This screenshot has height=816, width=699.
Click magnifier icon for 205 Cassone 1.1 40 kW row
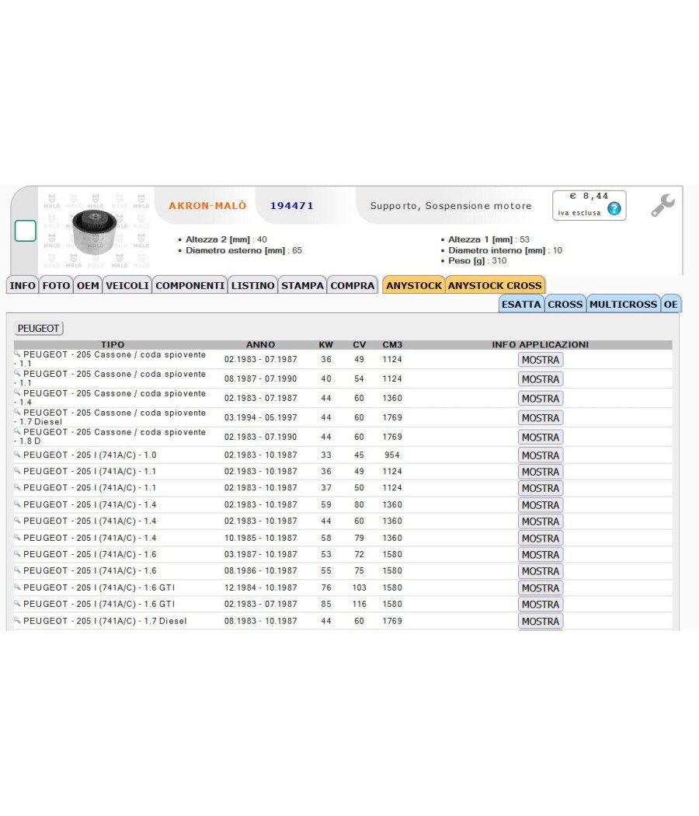point(17,372)
